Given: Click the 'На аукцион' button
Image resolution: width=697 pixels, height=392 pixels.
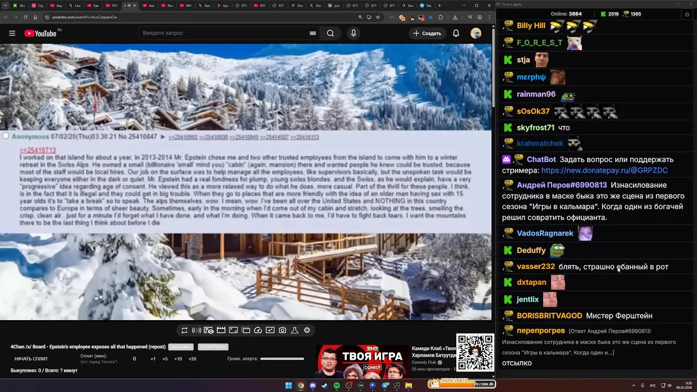Looking at the screenshot, I should (x=181, y=347).
